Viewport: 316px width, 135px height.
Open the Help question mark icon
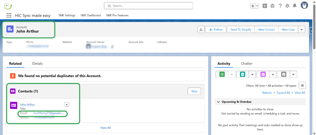(x=280, y=6)
